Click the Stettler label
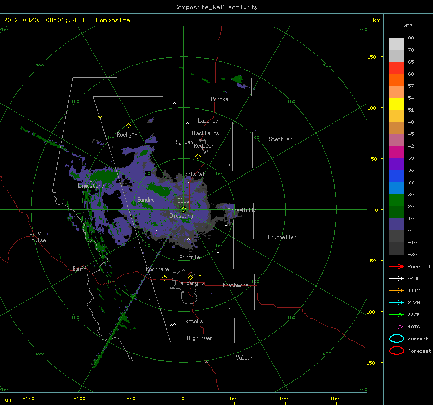This screenshot has width=433, height=405. coord(280,139)
